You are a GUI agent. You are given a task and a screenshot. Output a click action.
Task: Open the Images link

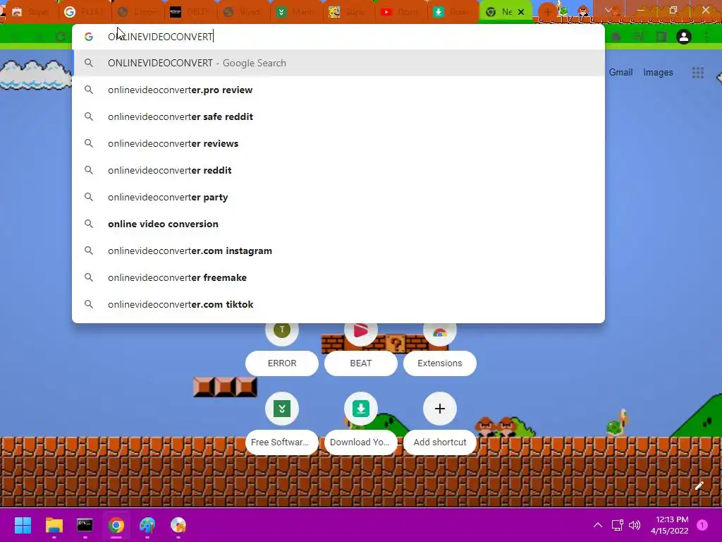click(658, 73)
